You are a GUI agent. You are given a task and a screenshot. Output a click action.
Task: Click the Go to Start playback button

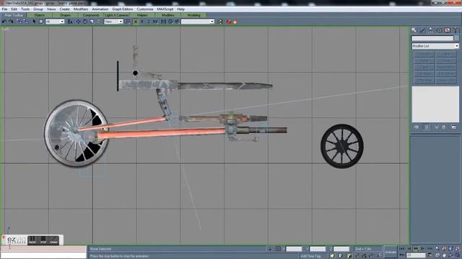click(x=401, y=249)
